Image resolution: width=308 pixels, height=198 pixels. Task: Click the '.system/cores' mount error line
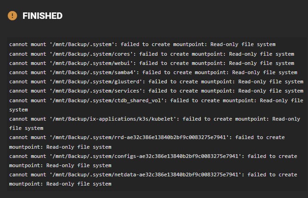[x=152, y=54]
